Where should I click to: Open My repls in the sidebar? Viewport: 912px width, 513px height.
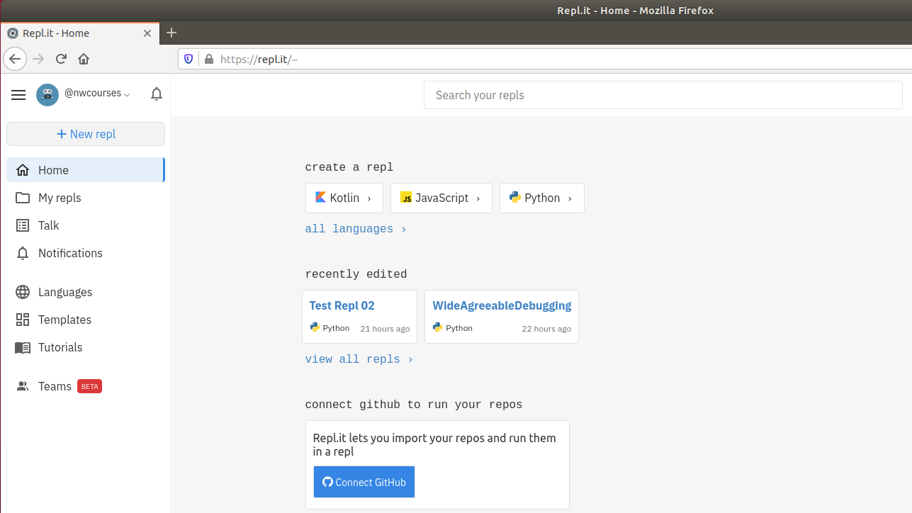85,198
